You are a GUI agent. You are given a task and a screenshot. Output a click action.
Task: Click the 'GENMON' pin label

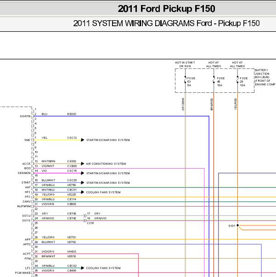tap(24, 173)
